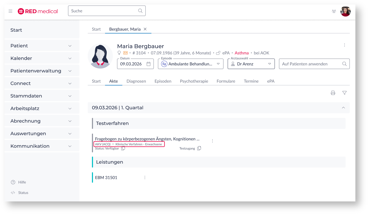Close the Bergbauer, Maria tab
The width and height of the screenshot is (368, 214).
145,29
